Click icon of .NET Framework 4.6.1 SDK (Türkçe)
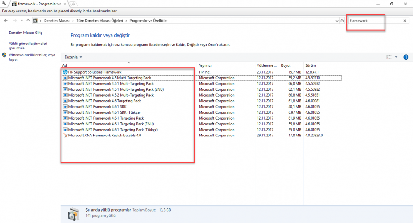This screenshot has width=413, height=223. click(65, 112)
